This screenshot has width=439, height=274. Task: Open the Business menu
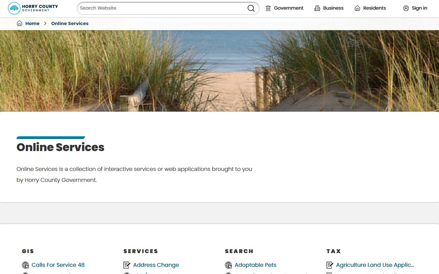329,8
